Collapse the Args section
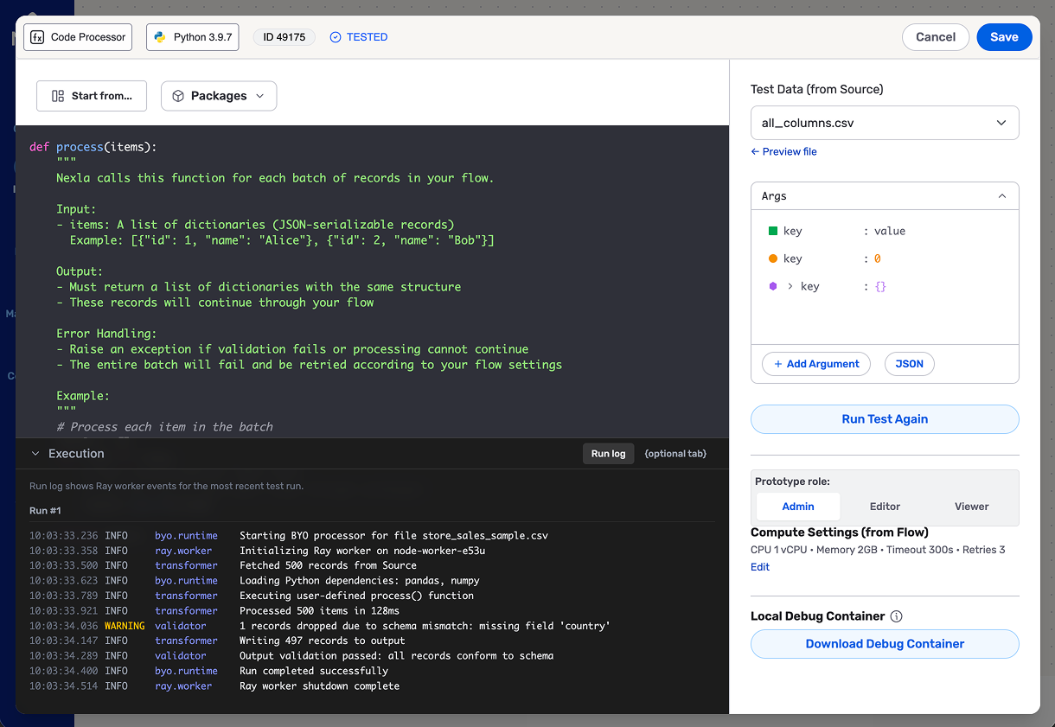 (x=1001, y=196)
